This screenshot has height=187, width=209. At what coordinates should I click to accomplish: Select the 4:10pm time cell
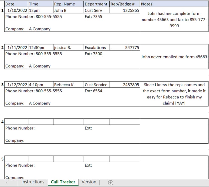click(x=41, y=85)
